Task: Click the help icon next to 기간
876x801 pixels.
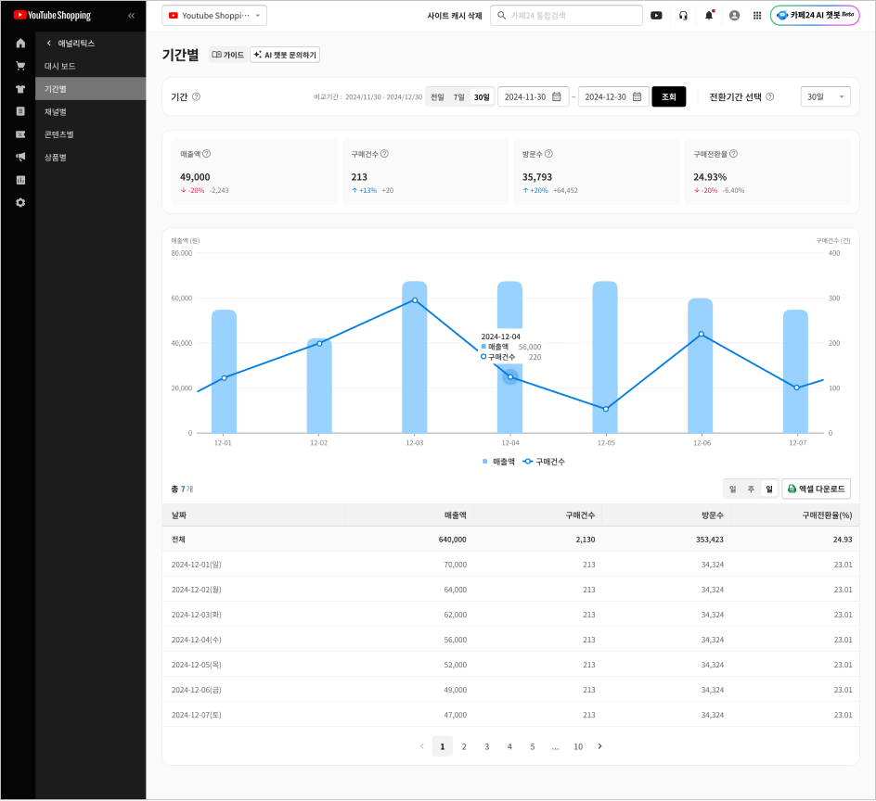Action: [x=196, y=96]
